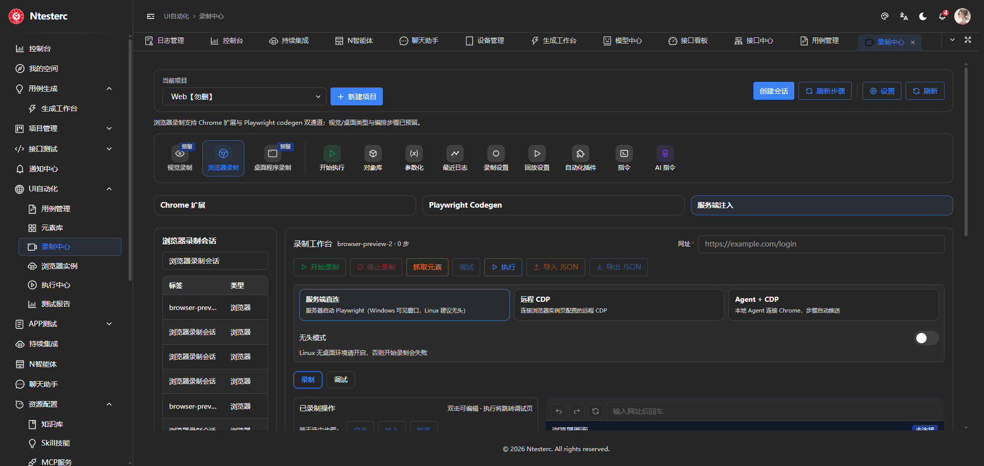Open the language translation icon
The height and width of the screenshot is (466, 984).
point(904,16)
